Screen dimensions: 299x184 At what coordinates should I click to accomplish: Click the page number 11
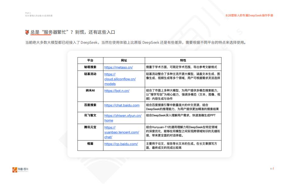(x=271, y=168)
